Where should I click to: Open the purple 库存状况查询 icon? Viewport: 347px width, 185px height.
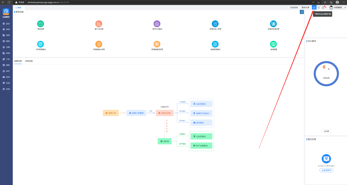(157, 24)
